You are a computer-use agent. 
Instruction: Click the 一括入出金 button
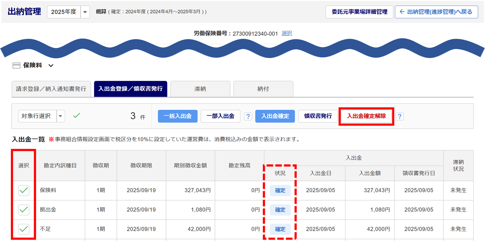[177, 116]
